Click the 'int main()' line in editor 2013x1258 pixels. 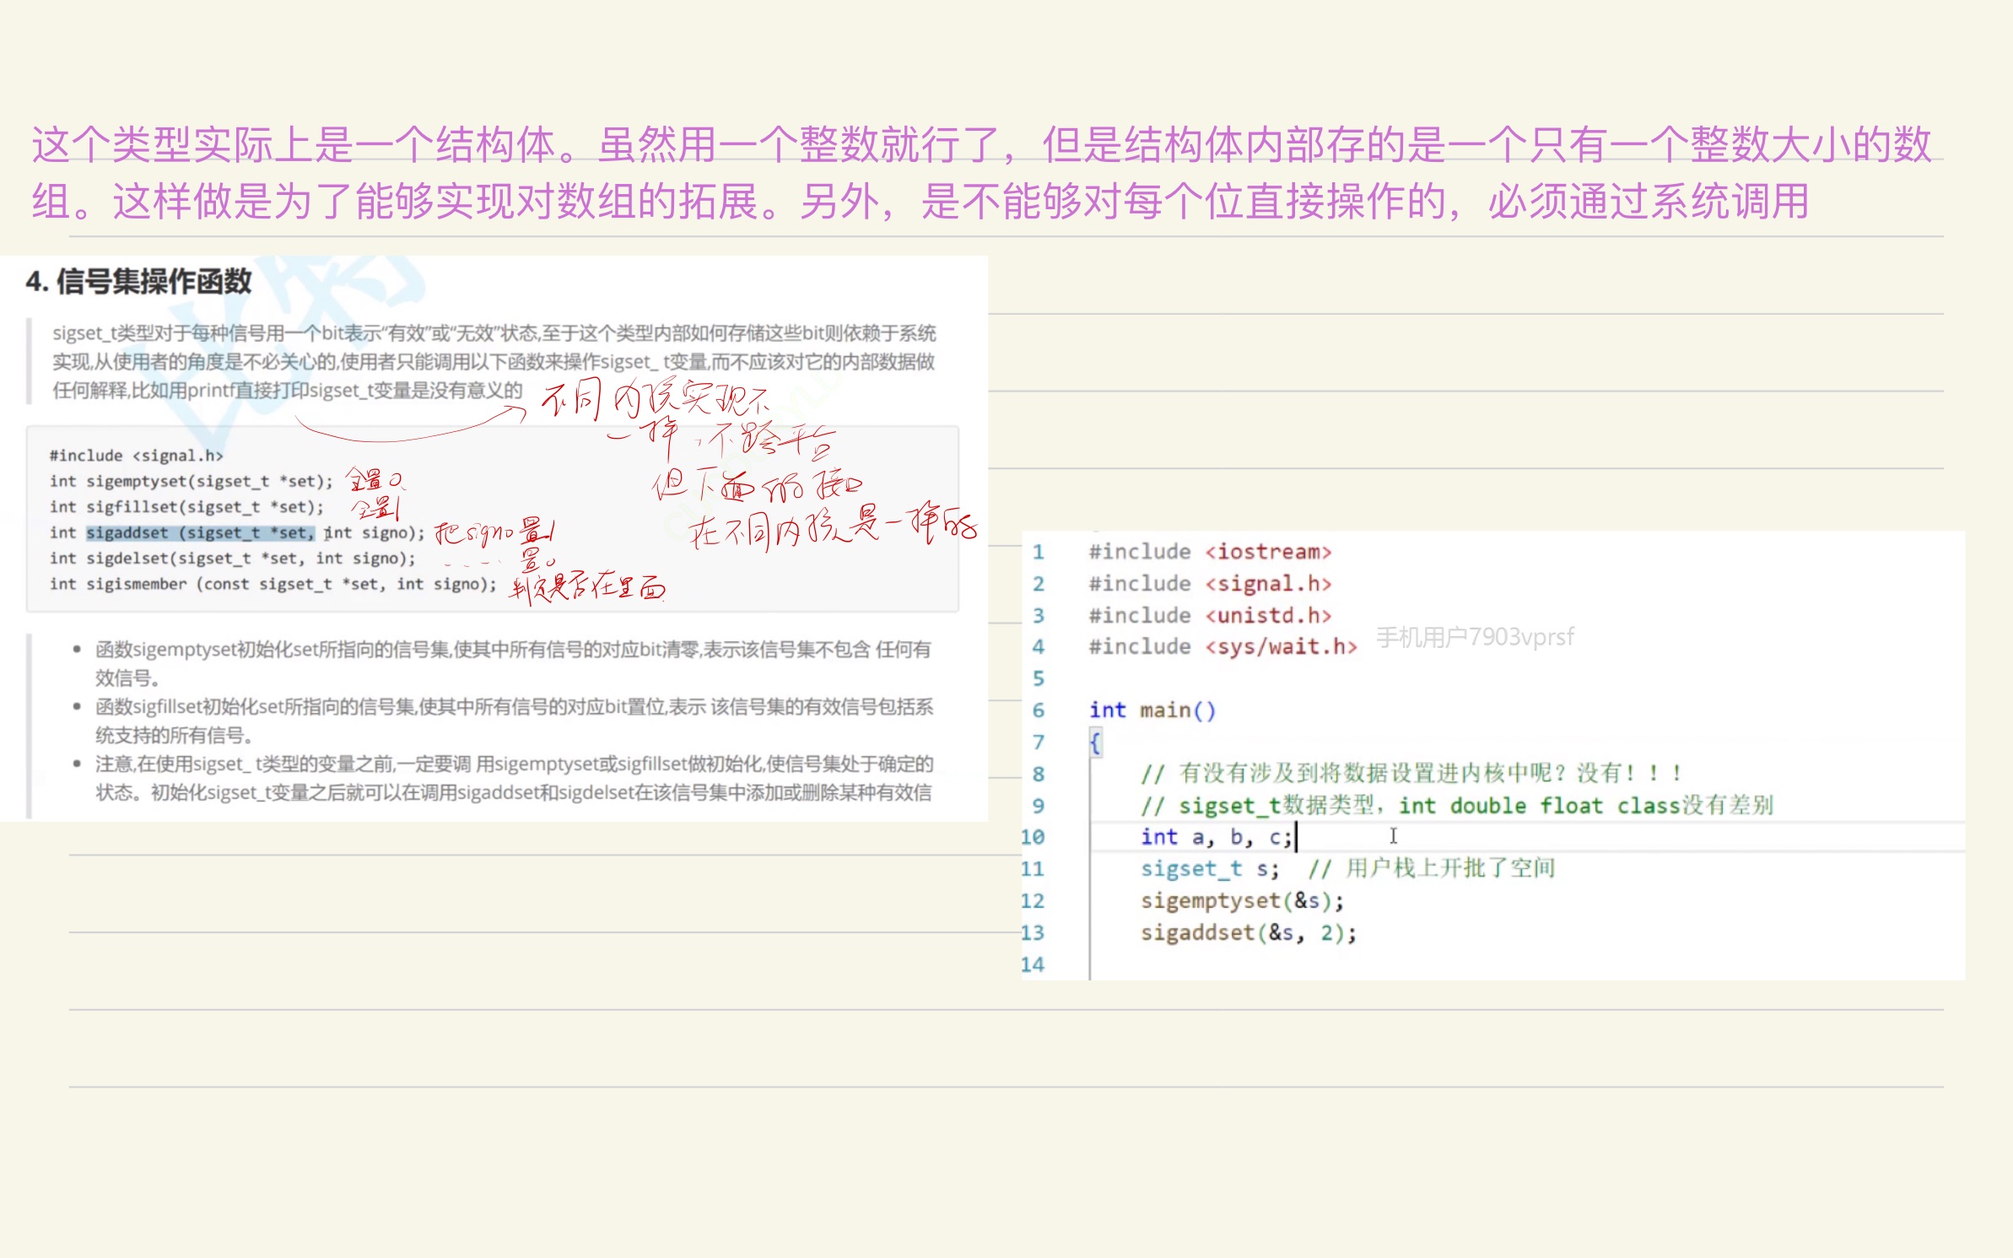coord(1152,710)
